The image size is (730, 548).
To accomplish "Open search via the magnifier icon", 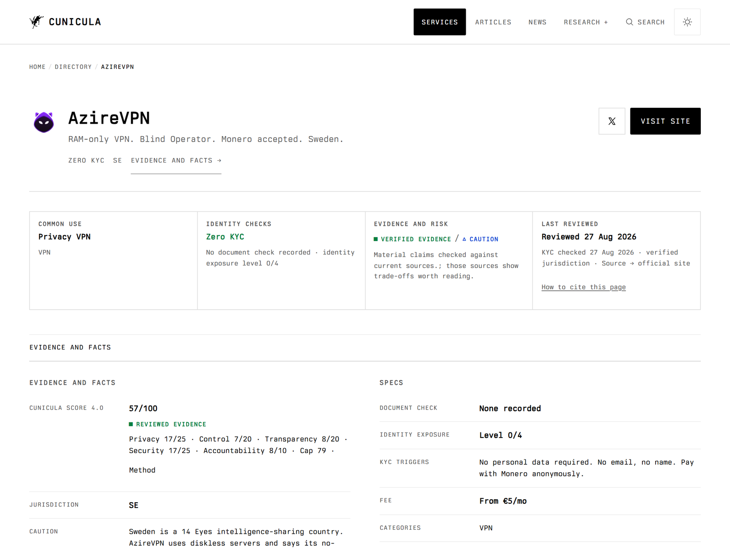I will coord(629,22).
